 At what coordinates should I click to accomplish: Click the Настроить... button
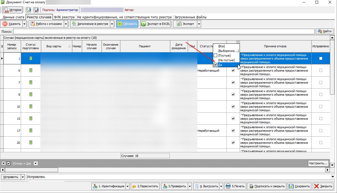click(x=318, y=163)
